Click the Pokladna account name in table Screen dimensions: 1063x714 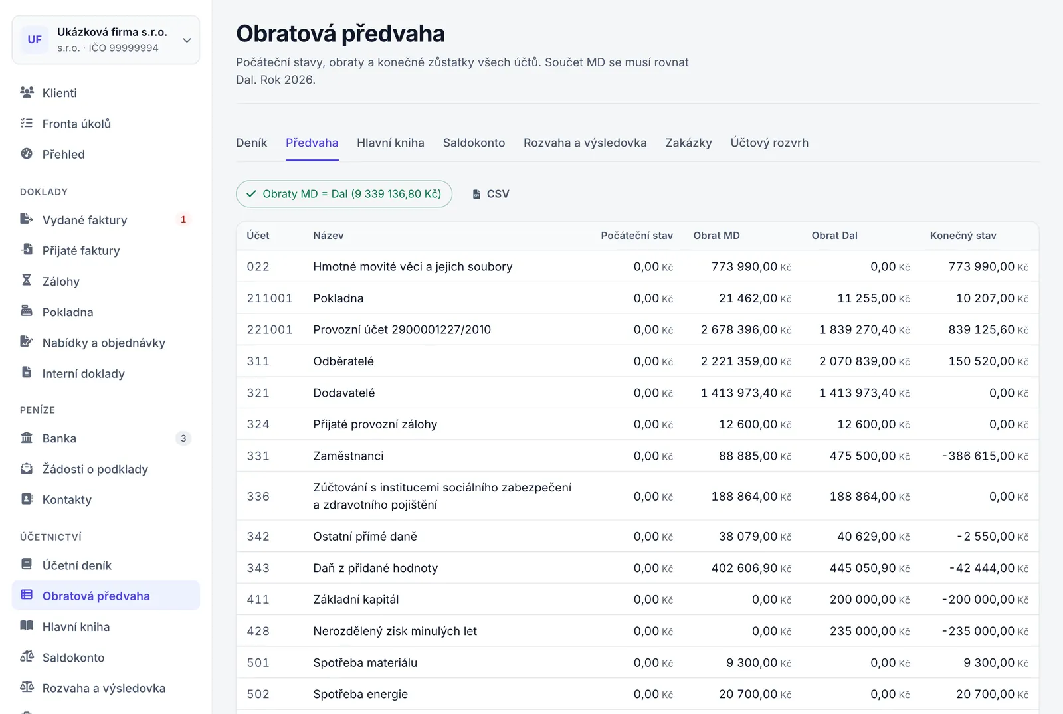(338, 298)
